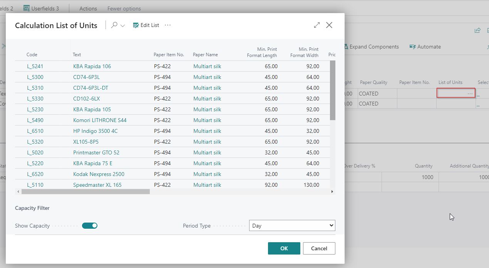Image resolution: width=489 pixels, height=268 pixels.
Task: Open code link L_5330
Action: coord(35,99)
